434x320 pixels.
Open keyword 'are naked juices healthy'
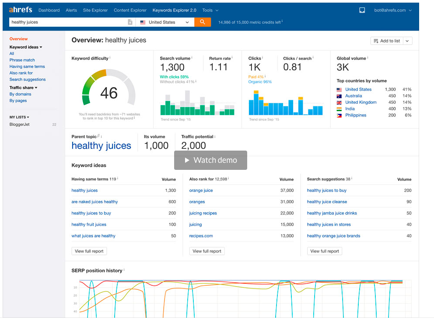pos(94,202)
